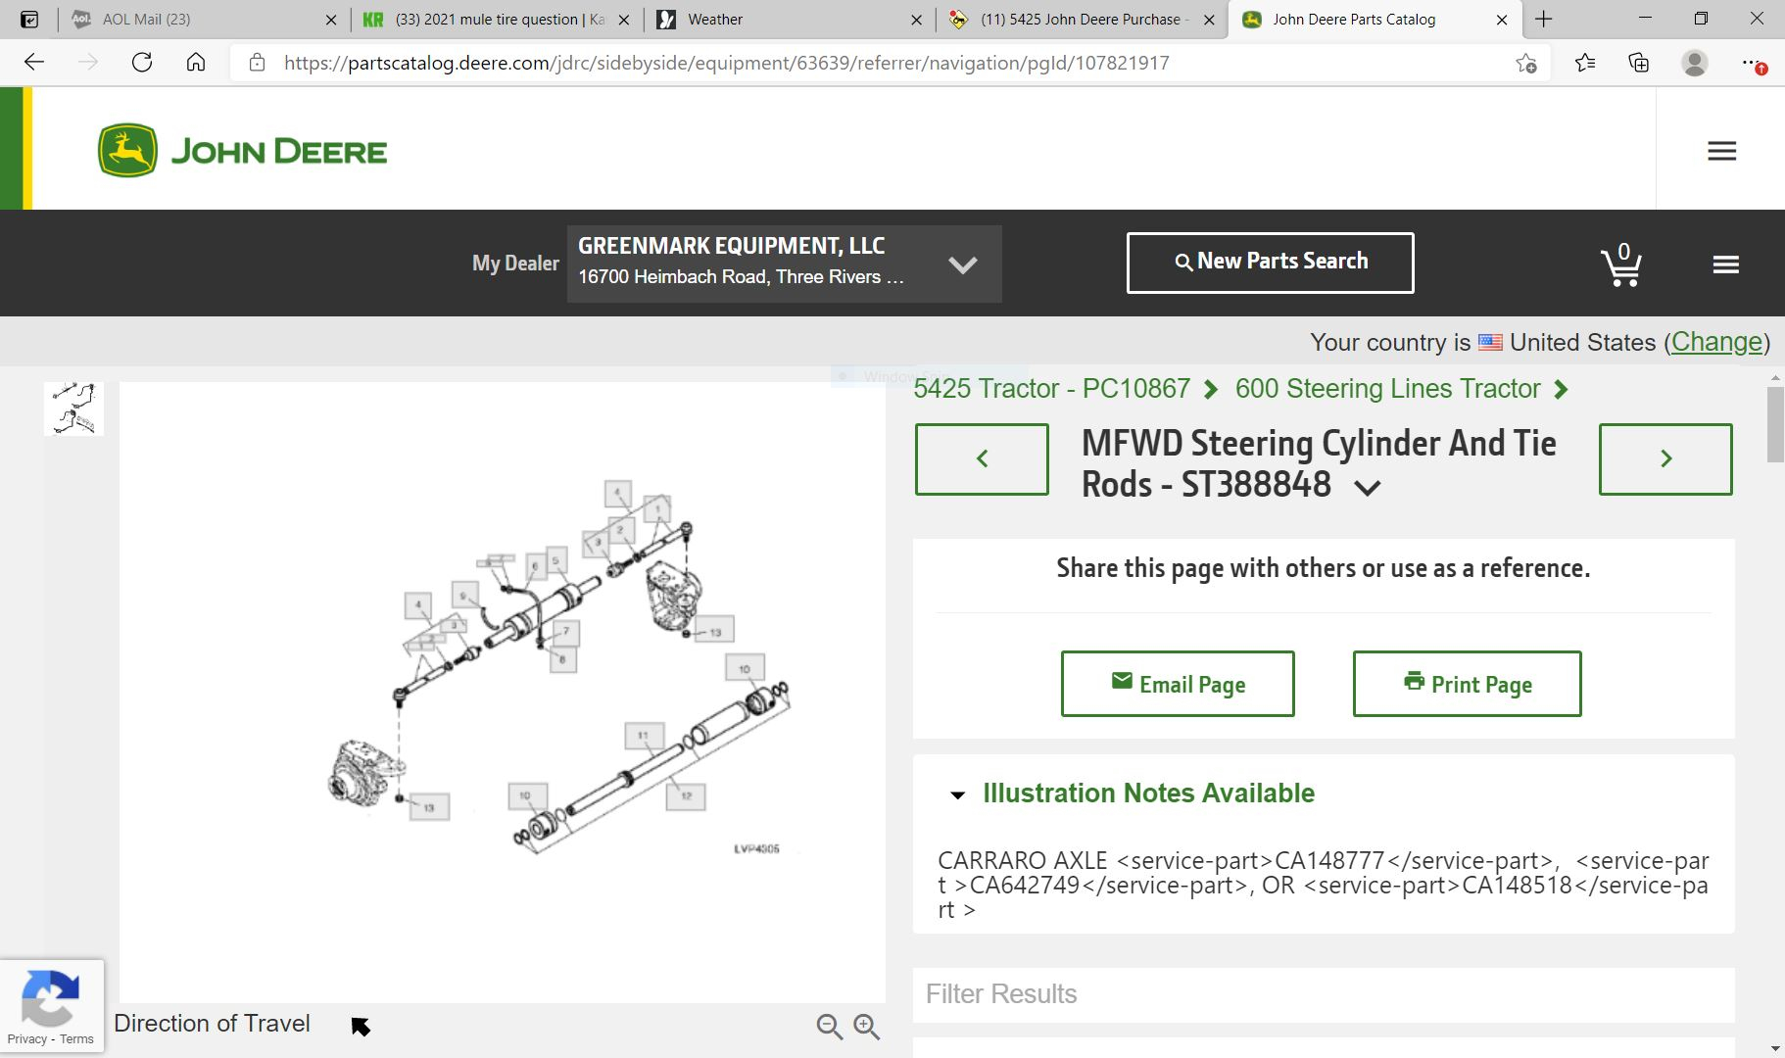Open the tab actions menu icon
This screenshot has width=1785, height=1058.
click(x=29, y=19)
